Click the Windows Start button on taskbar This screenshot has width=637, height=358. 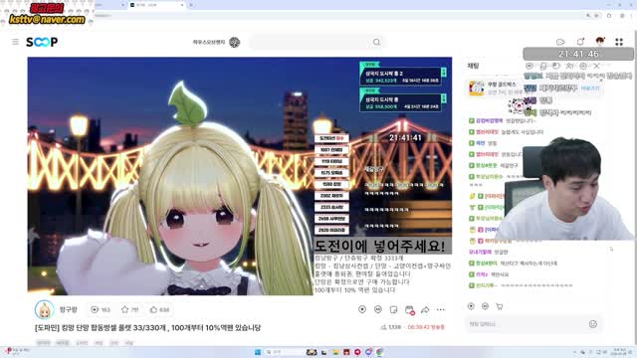click(x=258, y=352)
